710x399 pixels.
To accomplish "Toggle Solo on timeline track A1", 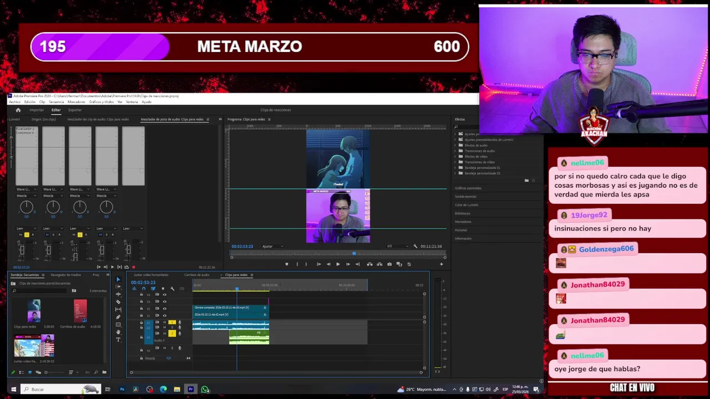I will (x=172, y=322).
